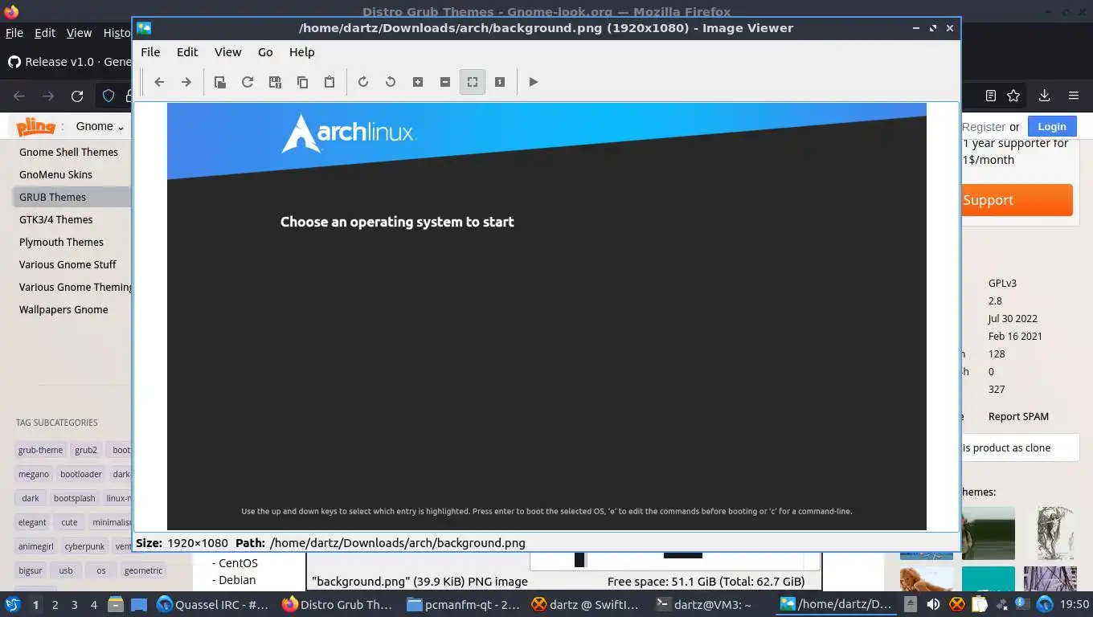This screenshot has width=1093, height=617.
Task: Expand the Gnome category dropdown
Action: [100, 126]
